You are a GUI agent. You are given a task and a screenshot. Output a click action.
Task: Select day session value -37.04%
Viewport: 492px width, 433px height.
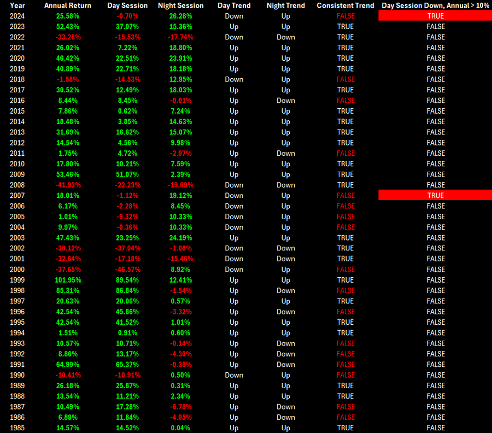coord(128,248)
